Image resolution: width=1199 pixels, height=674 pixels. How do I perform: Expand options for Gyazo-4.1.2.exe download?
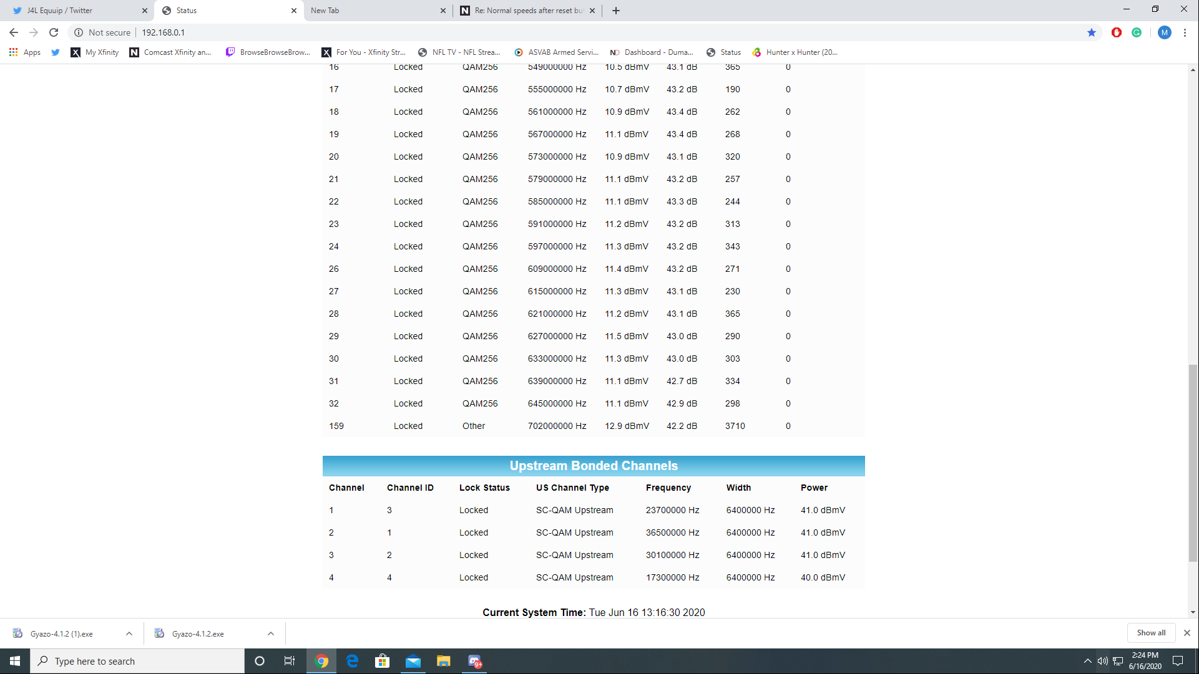pos(271,633)
